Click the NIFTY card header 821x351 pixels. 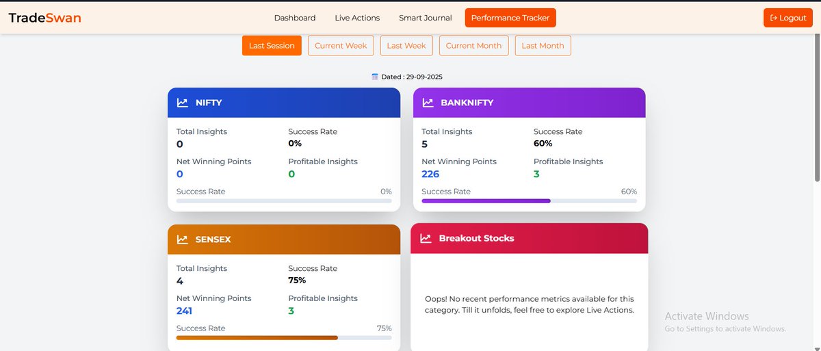click(284, 103)
